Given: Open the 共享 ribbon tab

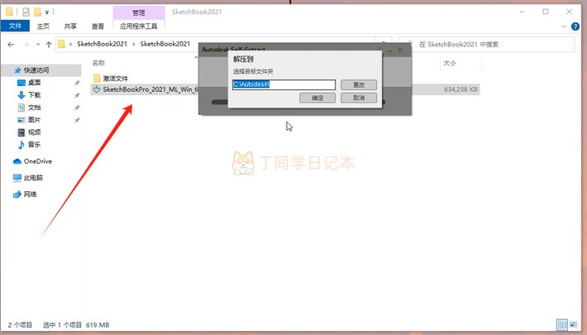Looking at the screenshot, I should (x=70, y=26).
